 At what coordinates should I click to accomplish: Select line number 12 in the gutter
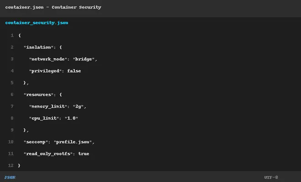tap(11, 165)
